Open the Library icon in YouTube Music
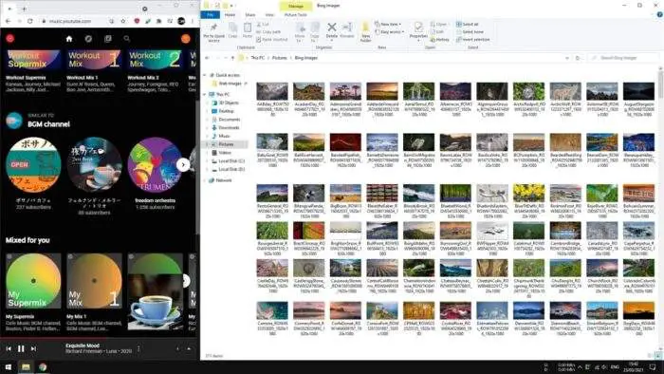Viewport: 664px width, 374px height. 108,39
